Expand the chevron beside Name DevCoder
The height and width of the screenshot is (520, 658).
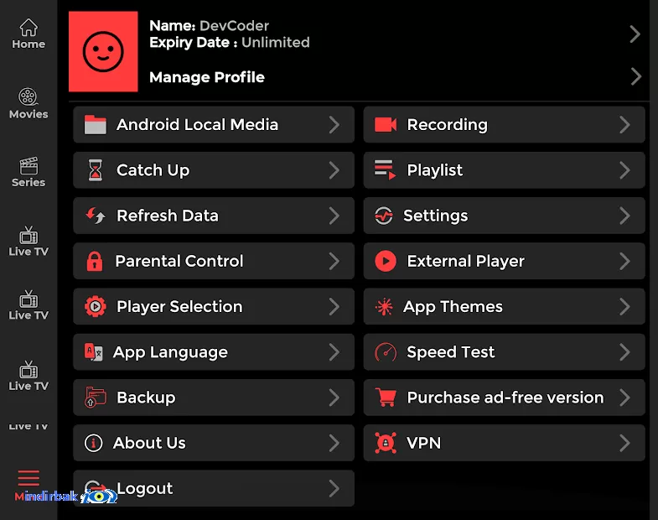635,34
